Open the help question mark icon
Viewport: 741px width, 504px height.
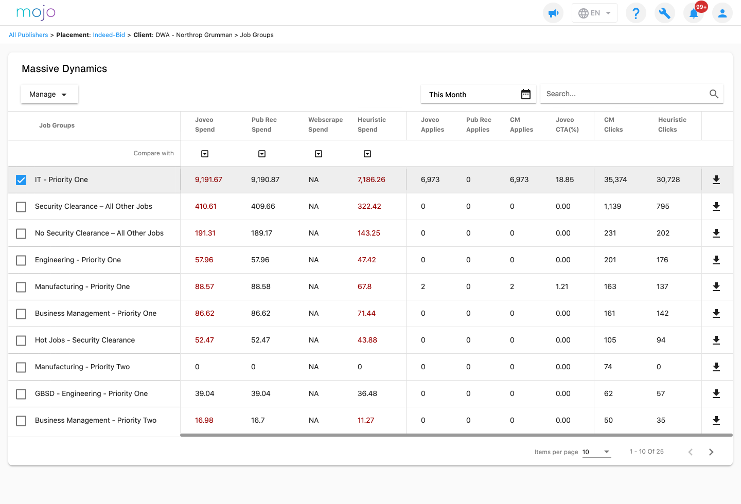click(x=636, y=13)
